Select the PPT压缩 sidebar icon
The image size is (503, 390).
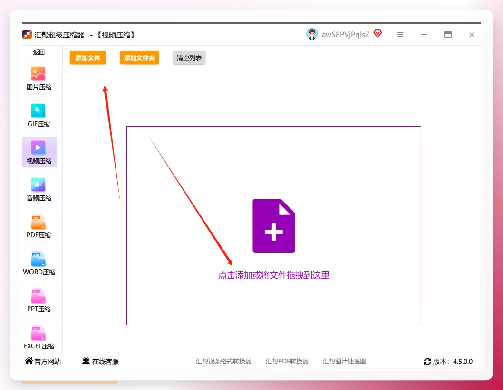[x=38, y=296]
